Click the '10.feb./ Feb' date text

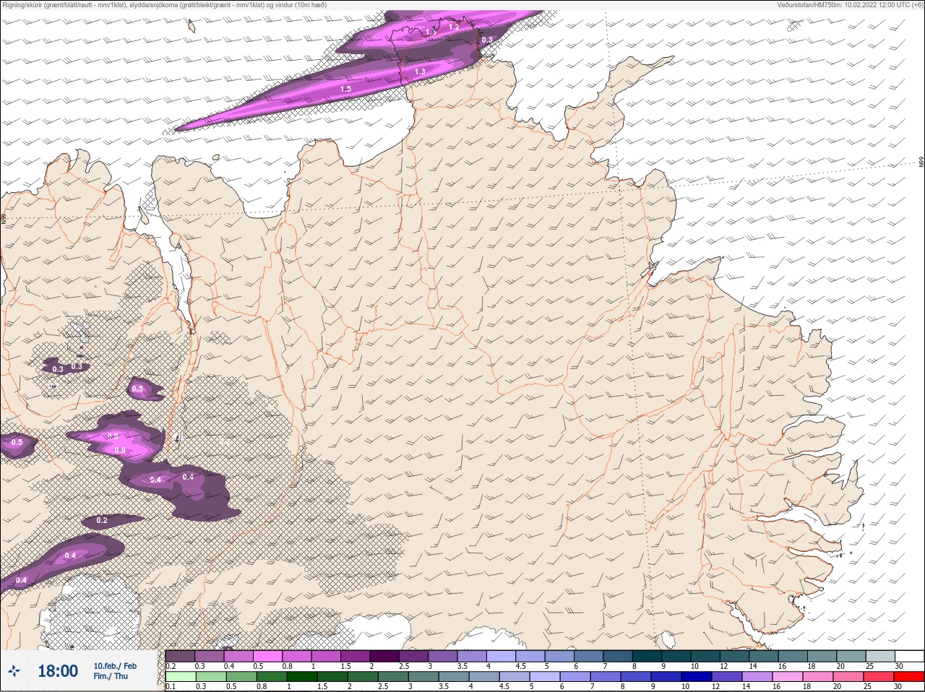click(x=115, y=666)
